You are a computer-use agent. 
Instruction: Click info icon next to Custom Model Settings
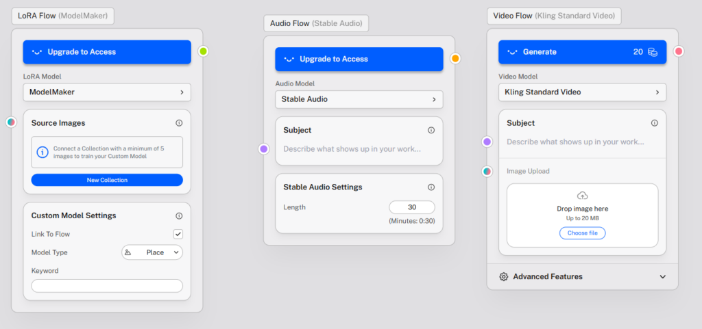tap(179, 215)
